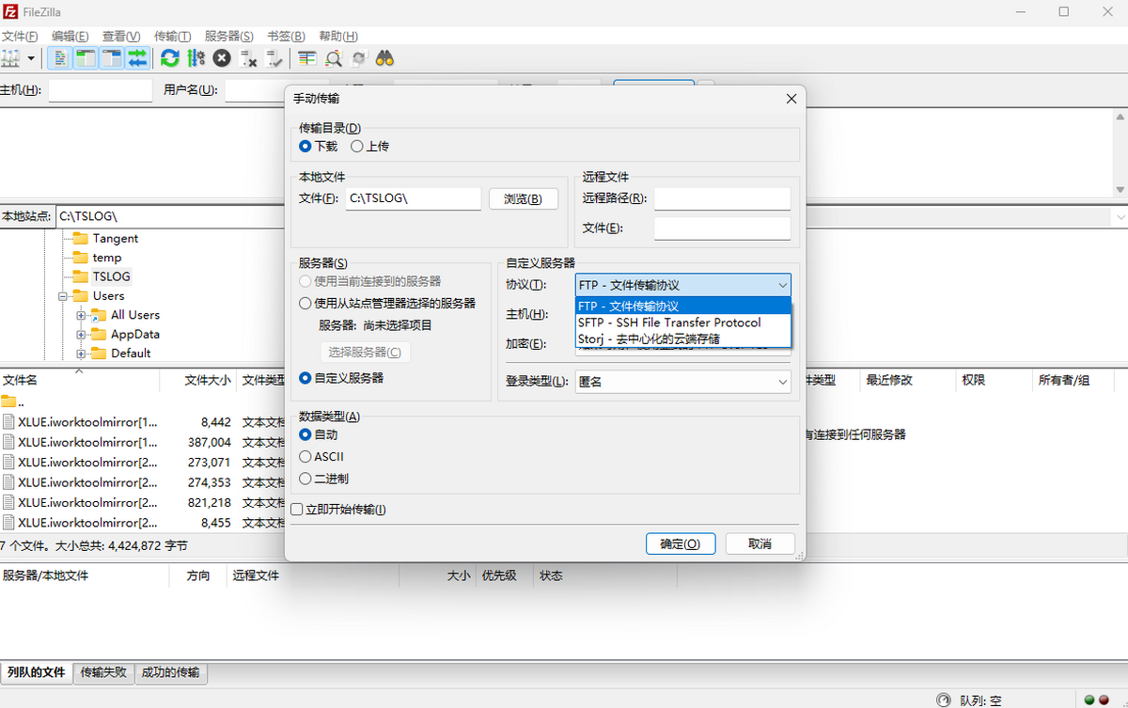Viewport: 1128px width, 708px height.
Task: Select the 自动 data type radio
Action: click(318, 434)
